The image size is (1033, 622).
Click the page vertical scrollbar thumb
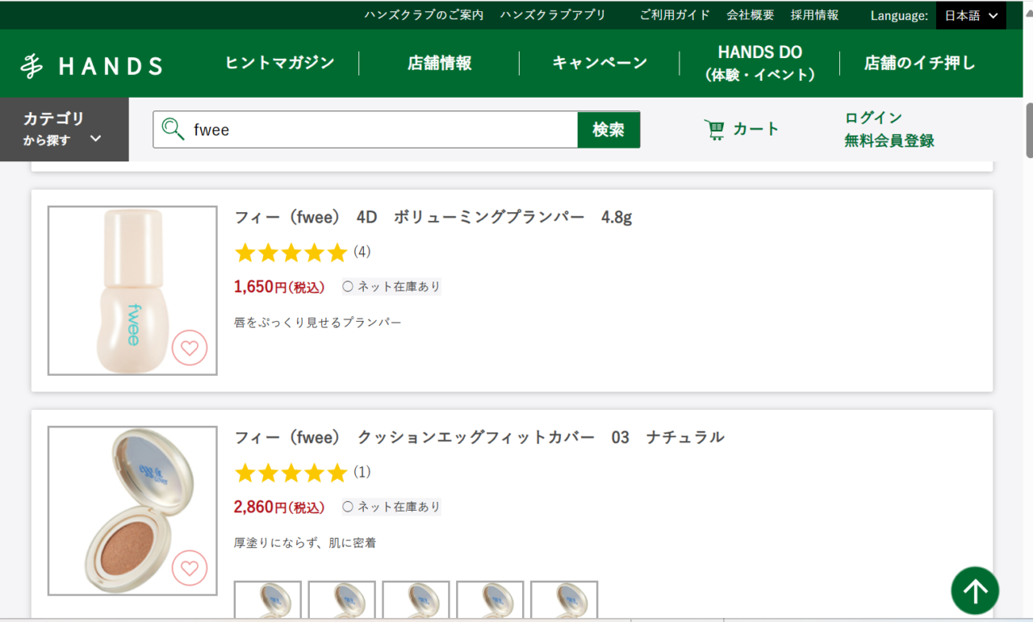coord(1029,130)
